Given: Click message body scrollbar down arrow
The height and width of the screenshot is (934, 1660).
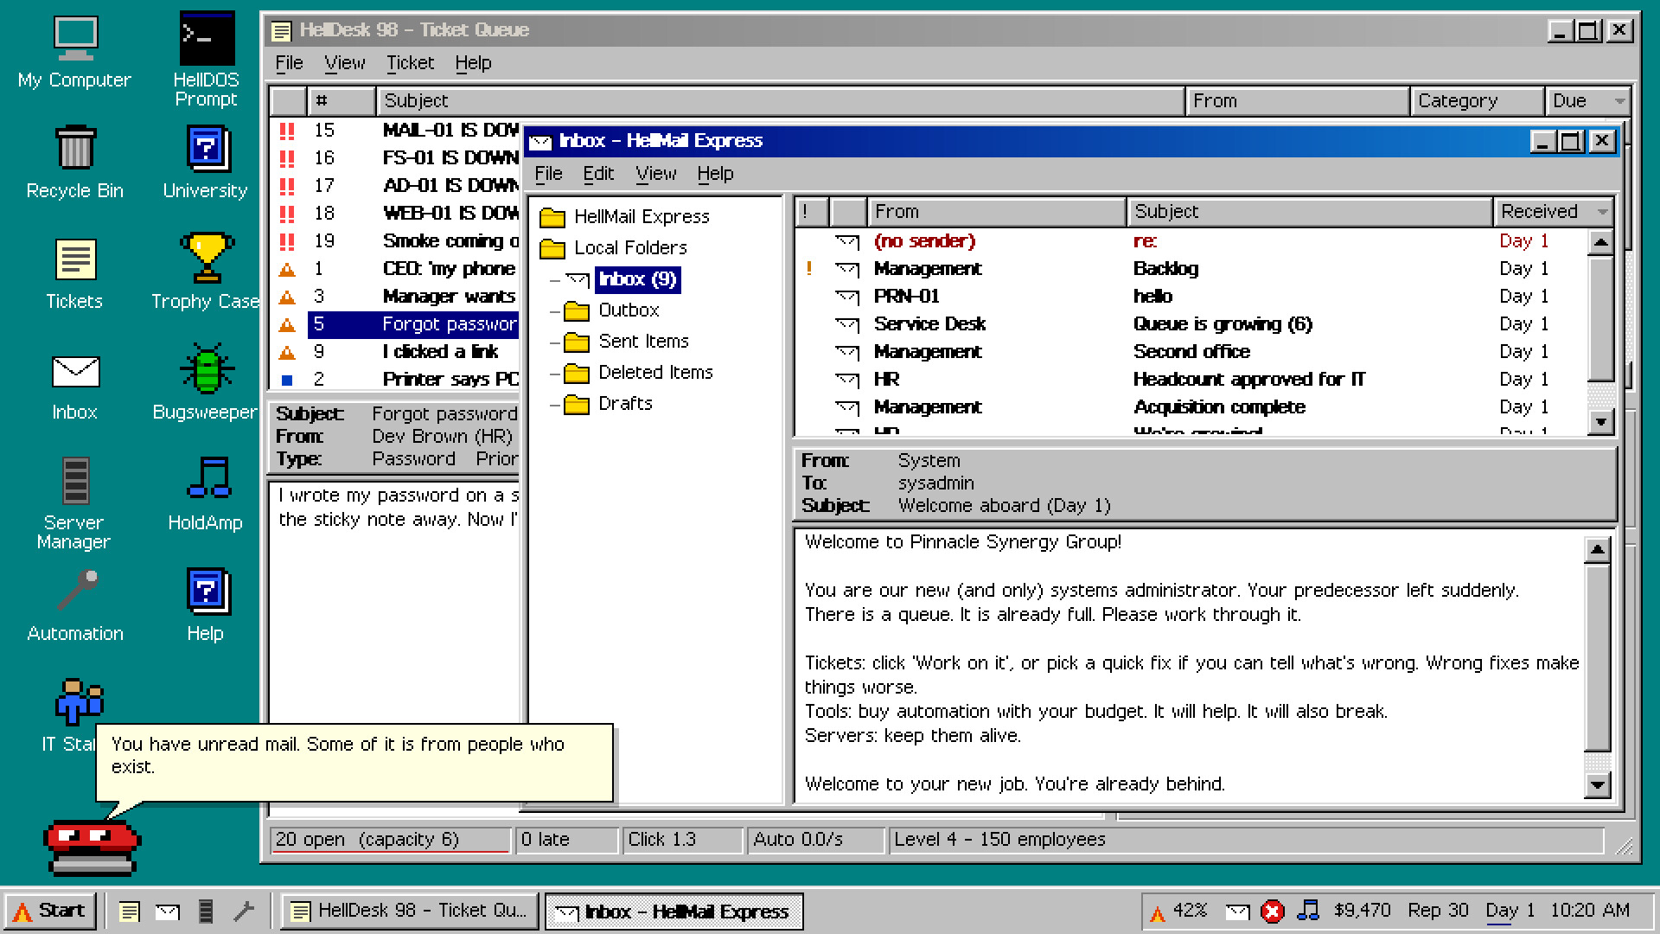Looking at the screenshot, I should click(x=1597, y=785).
